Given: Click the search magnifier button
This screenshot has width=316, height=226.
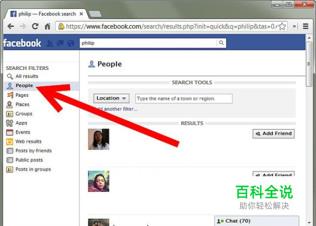Looking at the screenshot, I should [x=221, y=43].
